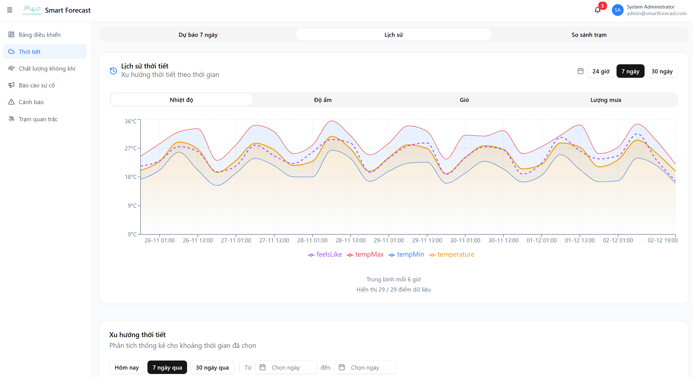Toggle tempMax series in legend
Screen dimensions: 693x377
[x=365, y=254]
